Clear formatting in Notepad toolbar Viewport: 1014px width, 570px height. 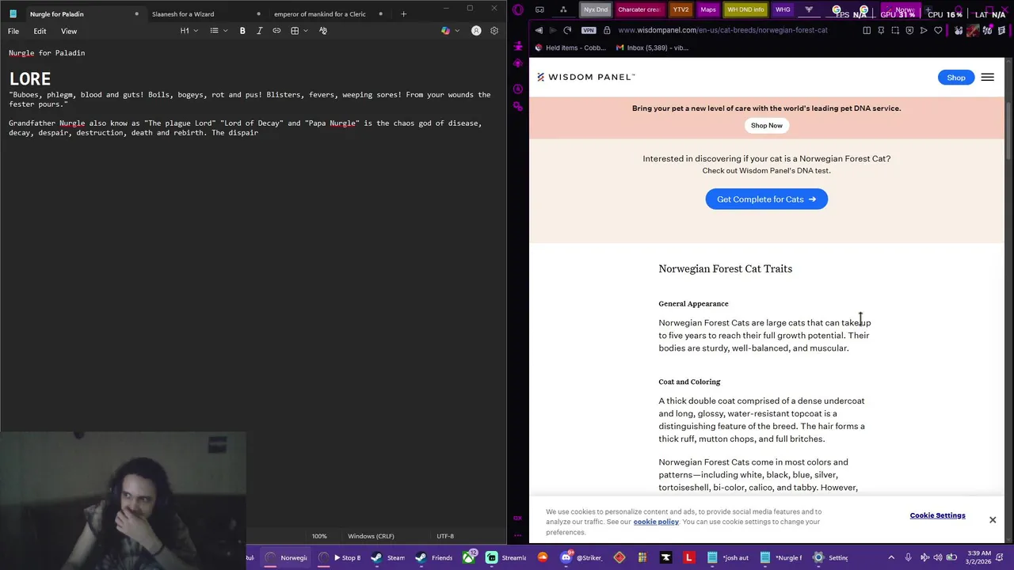coord(323,31)
